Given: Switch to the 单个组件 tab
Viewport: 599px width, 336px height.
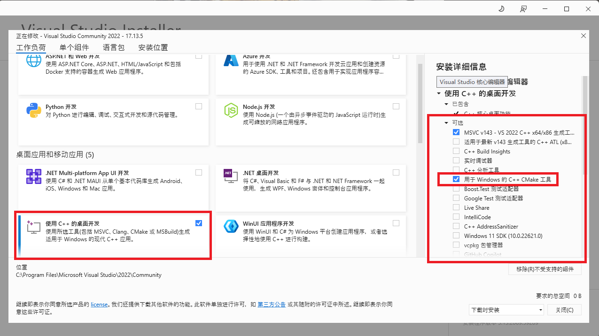Looking at the screenshot, I should [74, 47].
